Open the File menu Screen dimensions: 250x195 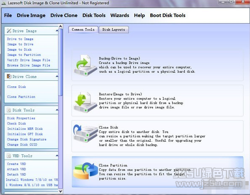coord(8,15)
